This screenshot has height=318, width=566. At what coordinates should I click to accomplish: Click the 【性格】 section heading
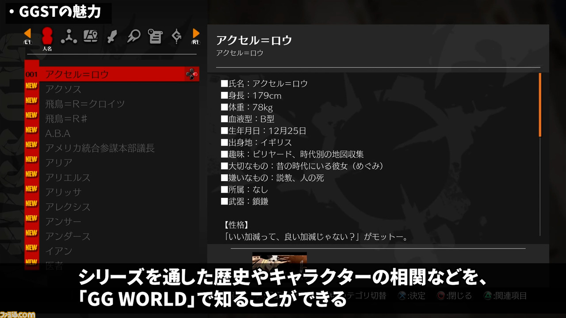click(x=237, y=225)
